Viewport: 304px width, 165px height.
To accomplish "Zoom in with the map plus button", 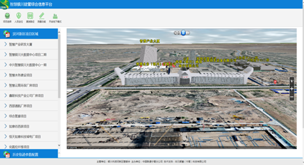I will click(x=292, y=89).
